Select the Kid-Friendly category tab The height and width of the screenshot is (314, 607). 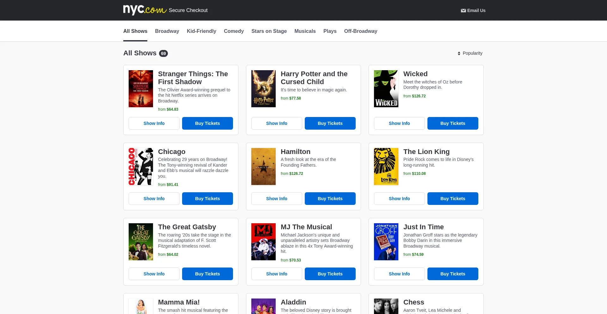click(201, 31)
